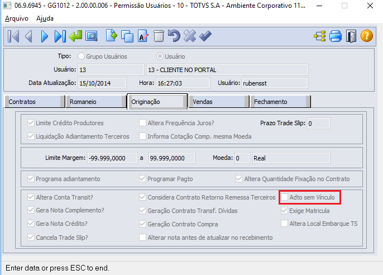Go to the first record
This screenshot has height=275, width=383.
coord(13,36)
